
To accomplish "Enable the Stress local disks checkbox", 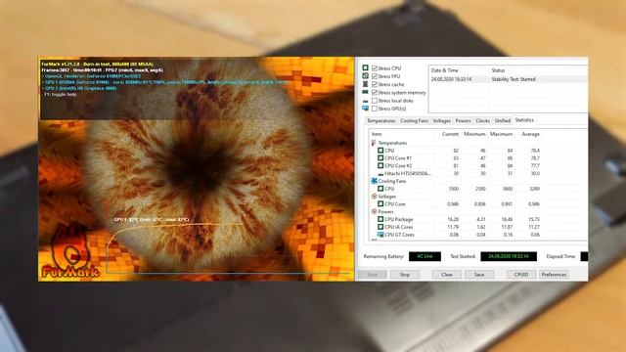I will 375,101.
